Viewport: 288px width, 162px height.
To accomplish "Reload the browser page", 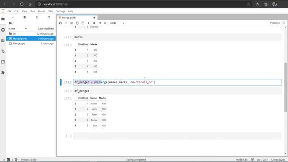I will 22,4.
